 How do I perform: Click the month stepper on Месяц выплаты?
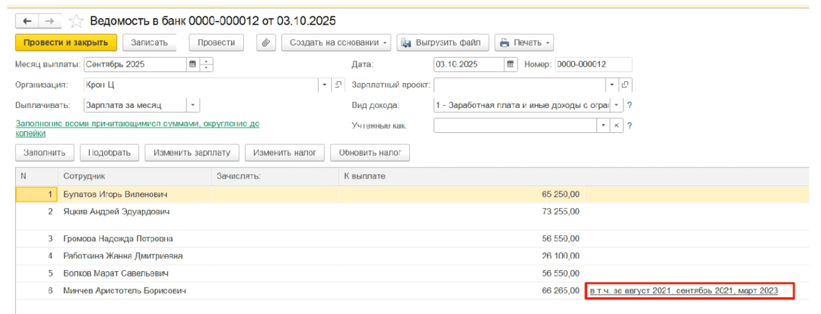click(207, 64)
